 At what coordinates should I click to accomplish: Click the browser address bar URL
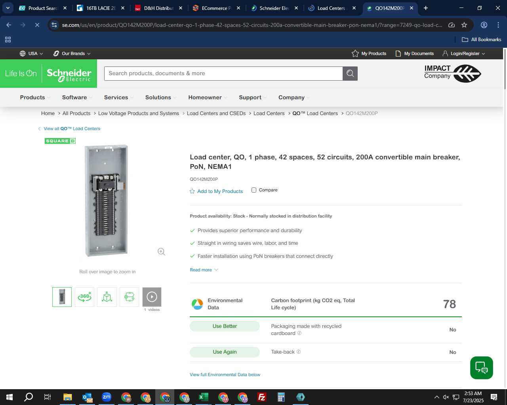point(252,25)
